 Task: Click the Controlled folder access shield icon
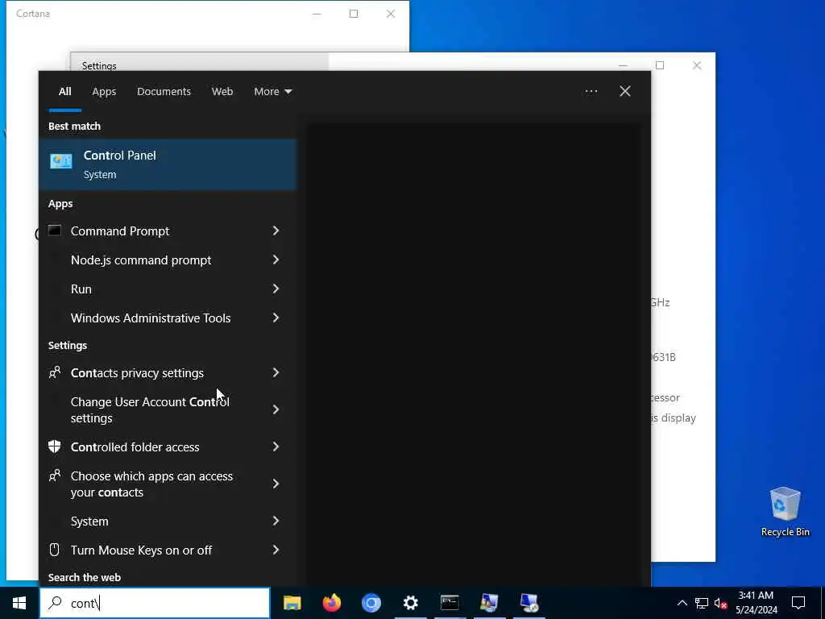pos(55,447)
